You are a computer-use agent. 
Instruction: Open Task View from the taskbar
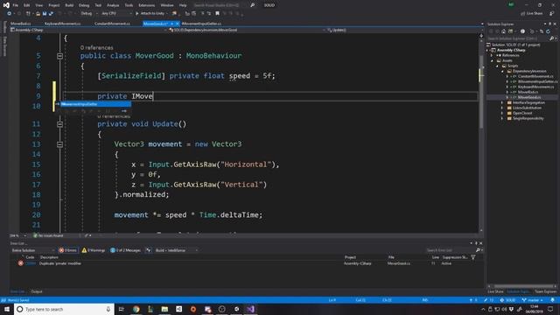(122, 309)
